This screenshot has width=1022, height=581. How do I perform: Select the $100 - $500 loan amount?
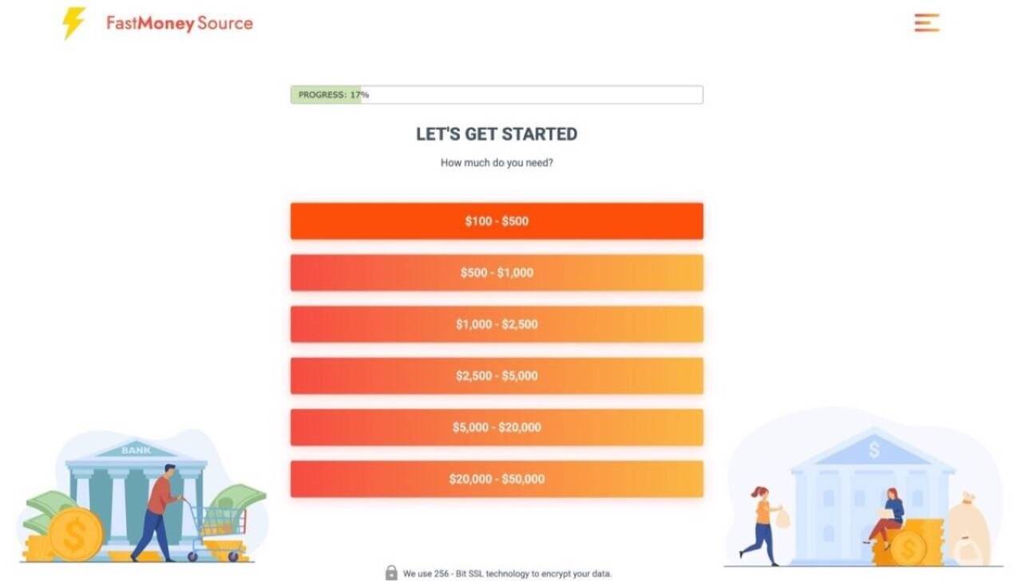(497, 221)
